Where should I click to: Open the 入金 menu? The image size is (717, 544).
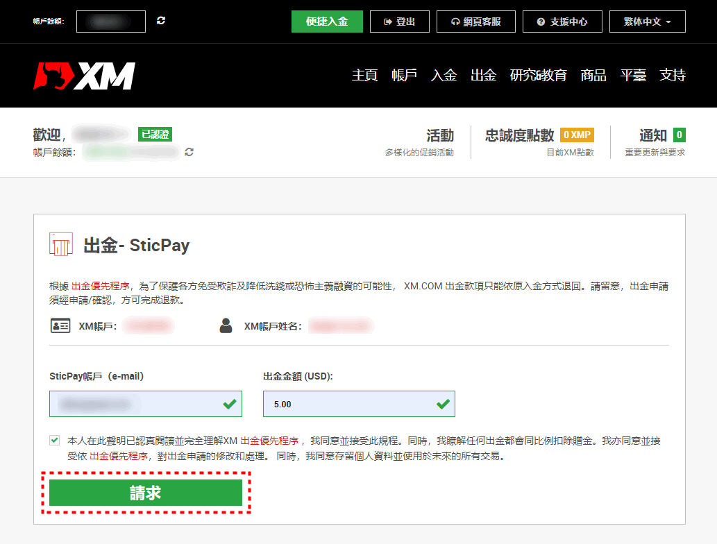(x=444, y=75)
